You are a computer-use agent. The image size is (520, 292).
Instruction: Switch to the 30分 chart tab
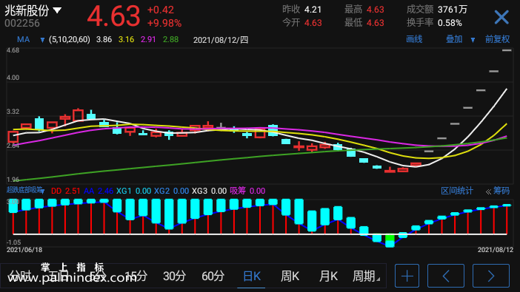click(174, 276)
